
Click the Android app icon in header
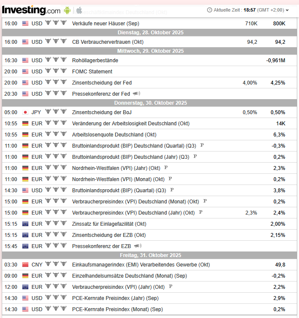[67, 10]
